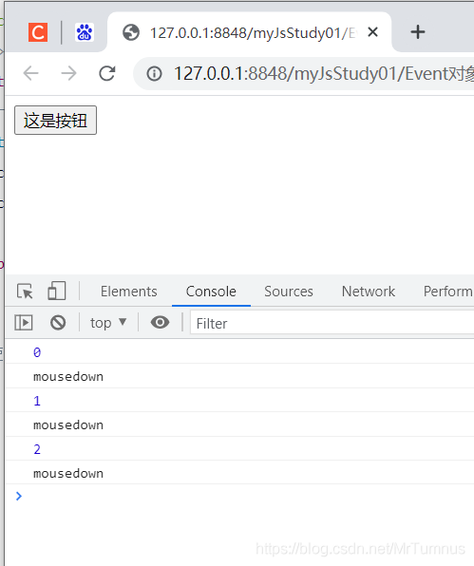Open the pinned CSDN tab with the orange C icon
Image resolution: width=474 pixels, height=566 pixels.
click(38, 32)
